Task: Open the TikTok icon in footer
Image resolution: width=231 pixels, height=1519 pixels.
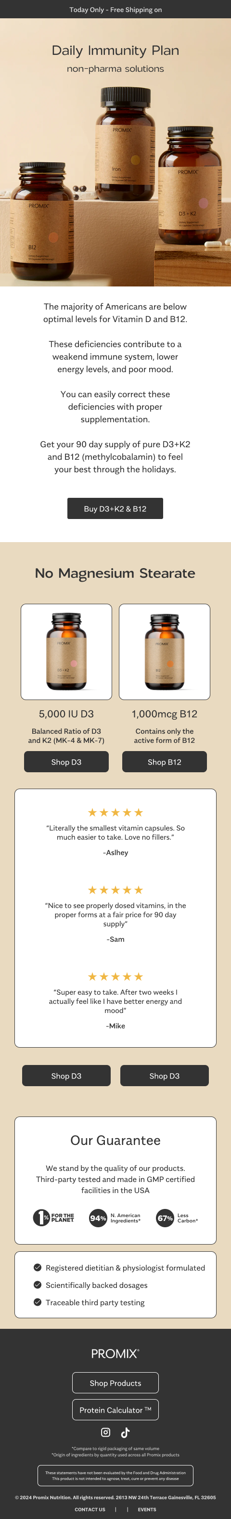Action: [125, 1432]
